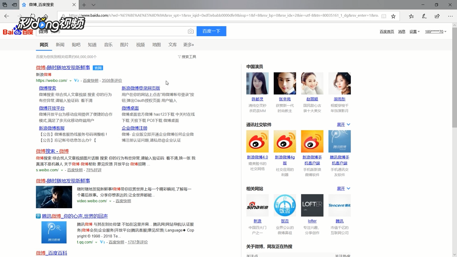Switch to the 图片 tab
Screen dimensions: 457x257
tap(124, 45)
